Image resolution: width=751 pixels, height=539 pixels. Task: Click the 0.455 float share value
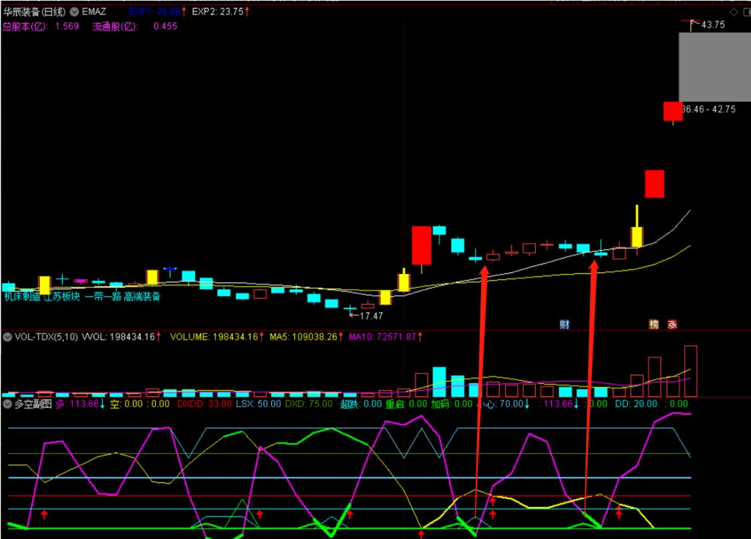(165, 26)
